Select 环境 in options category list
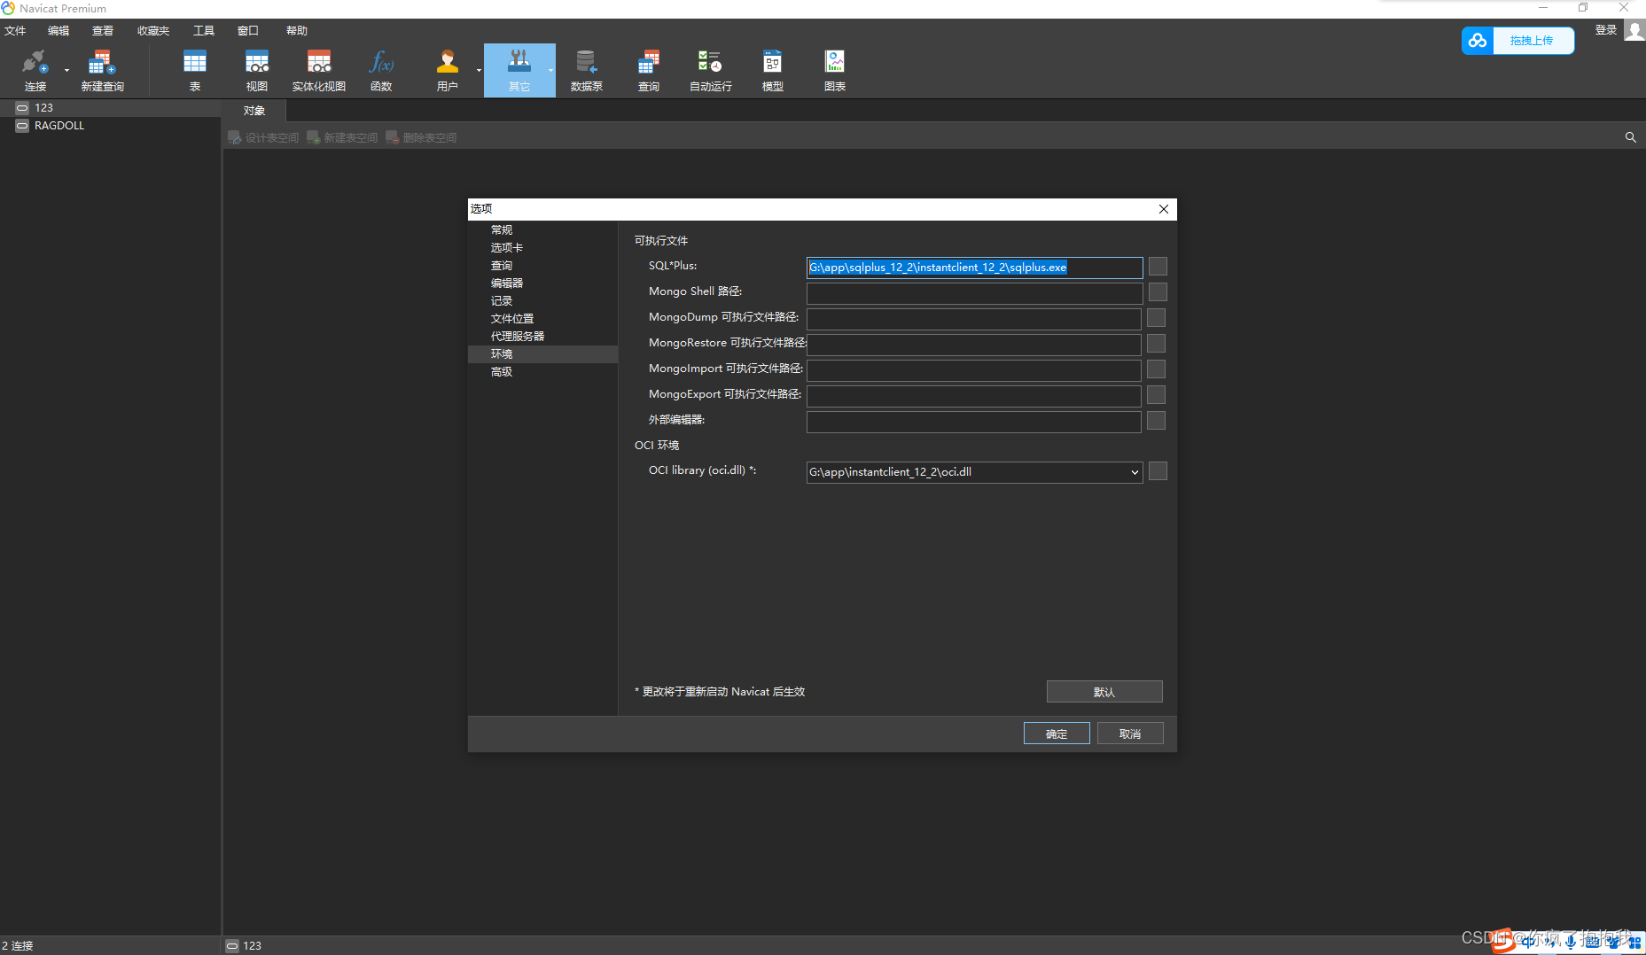Image resolution: width=1646 pixels, height=955 pixels. point(542,354)
